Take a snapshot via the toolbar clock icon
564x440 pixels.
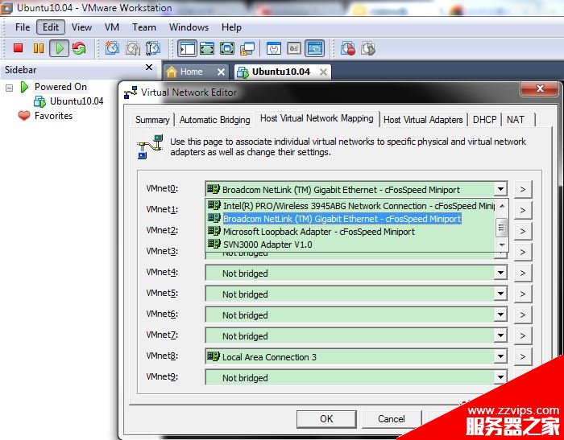pos(112,48)
